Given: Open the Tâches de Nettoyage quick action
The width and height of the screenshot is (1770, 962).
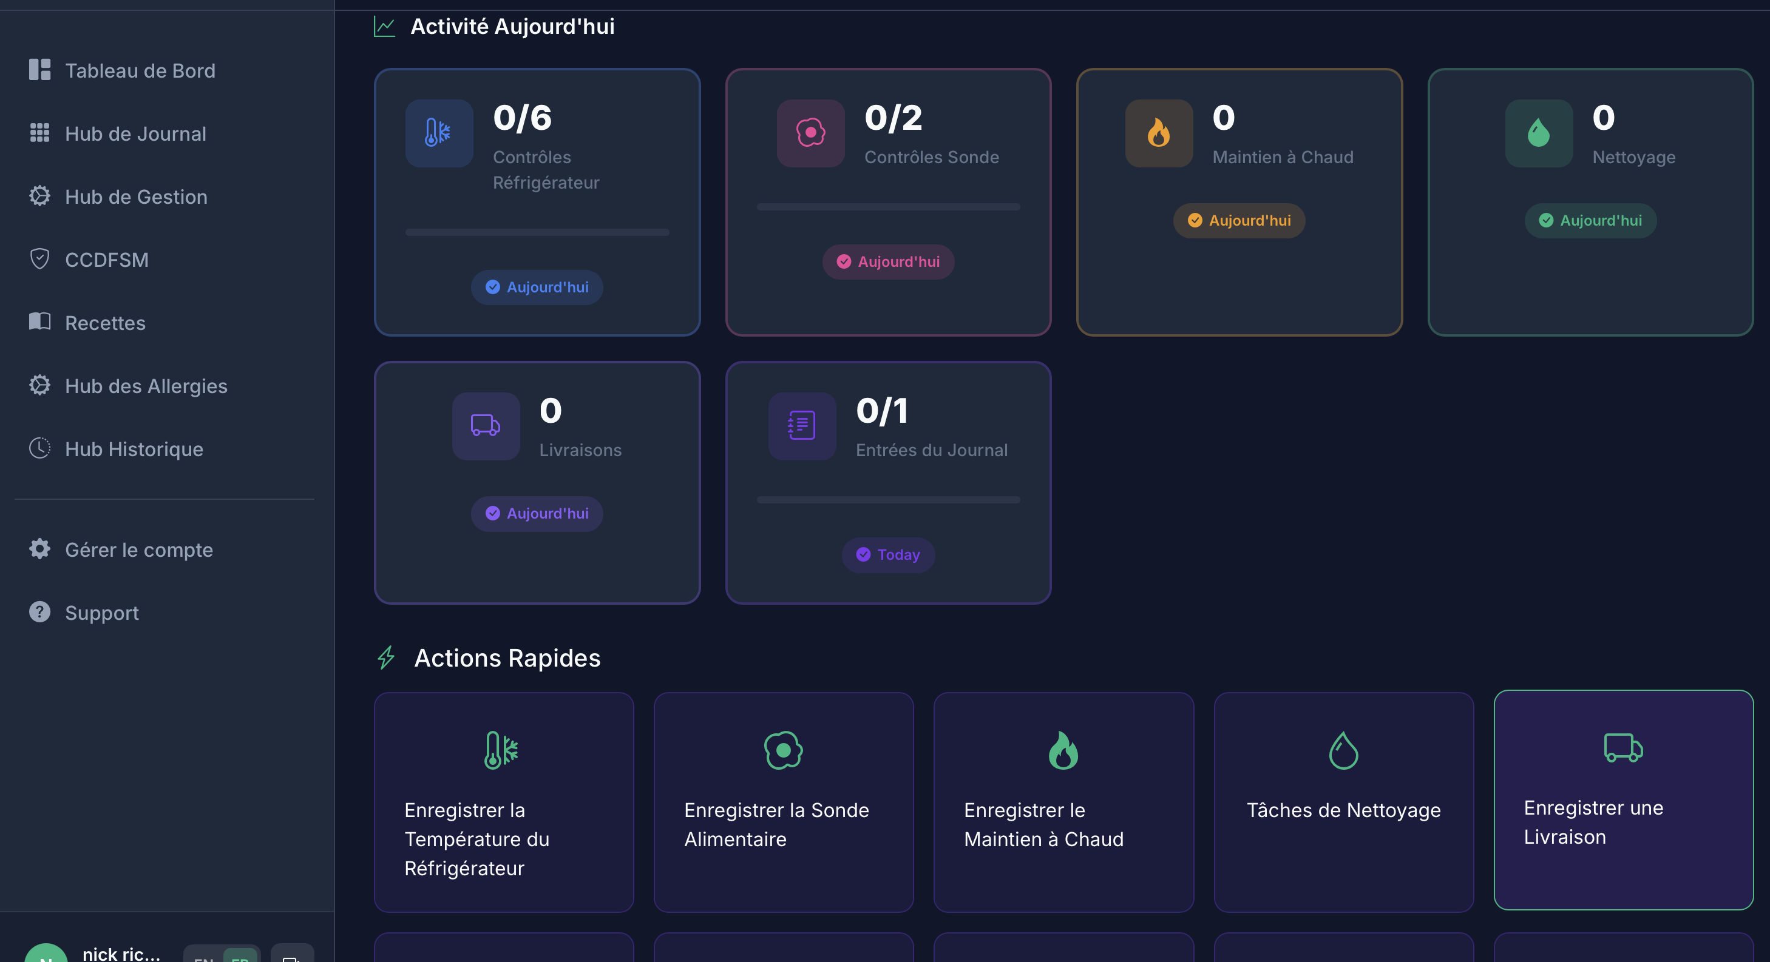Looking at the screenshot, I should click(1343, 802).
